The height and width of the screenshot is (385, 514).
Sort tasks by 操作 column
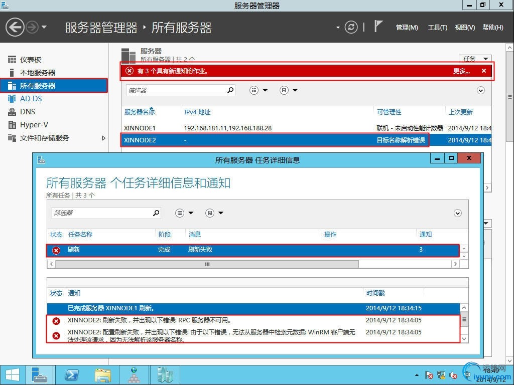point(330,235)
